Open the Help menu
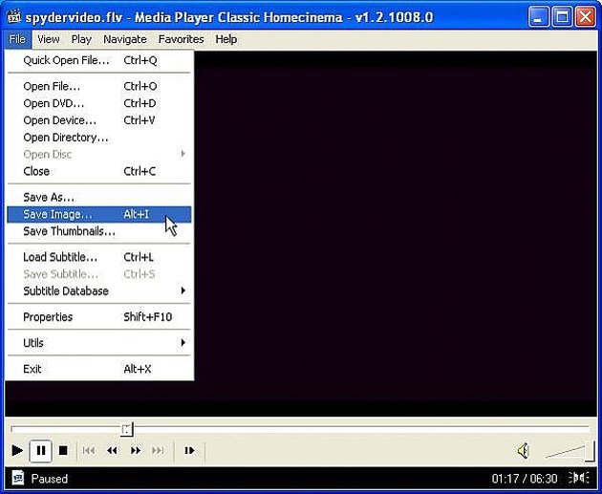Screen dimensions: 602x494 point(226,39)
